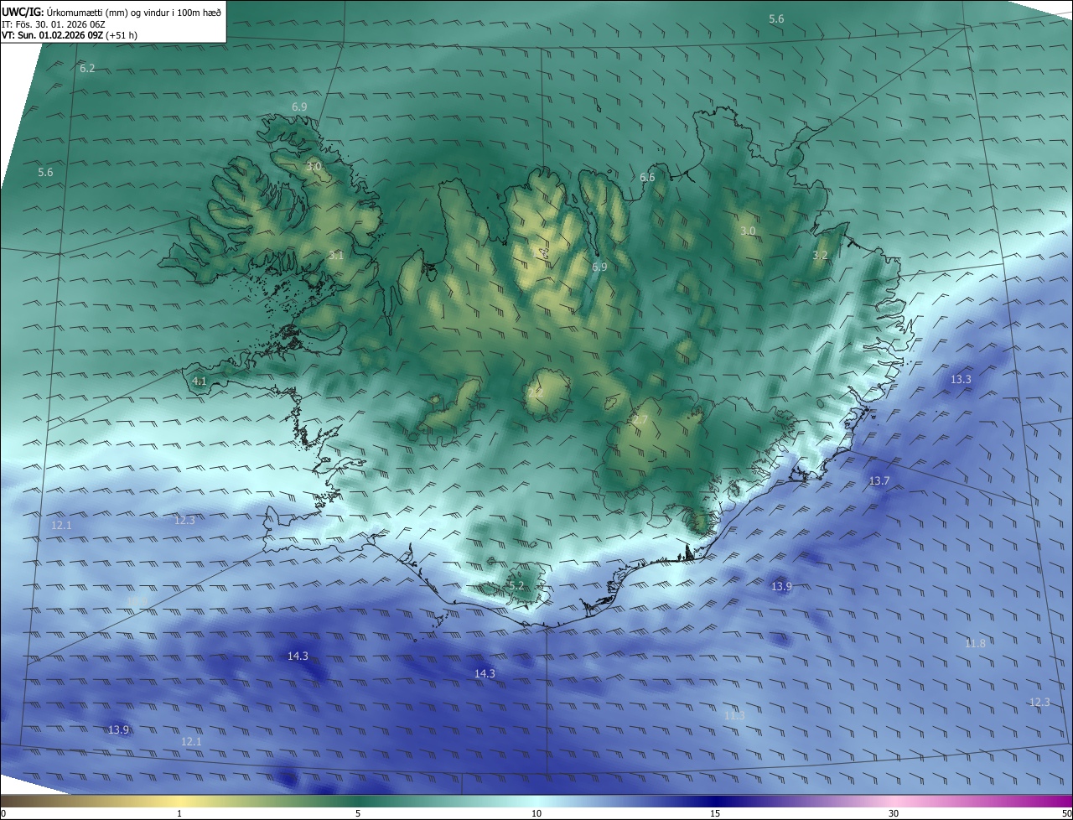Click the 3.1 value label on the map
1073x820 pixels.
point(335,255)
